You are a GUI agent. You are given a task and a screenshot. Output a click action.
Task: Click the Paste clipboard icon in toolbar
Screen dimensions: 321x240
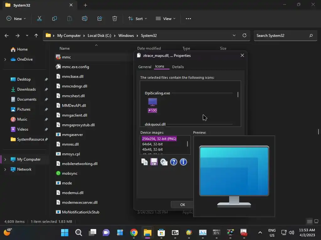[x=70, y=18]
